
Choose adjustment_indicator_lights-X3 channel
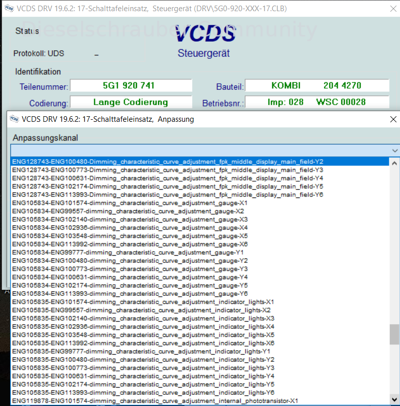pyautogui.click(x=200, y=319)
